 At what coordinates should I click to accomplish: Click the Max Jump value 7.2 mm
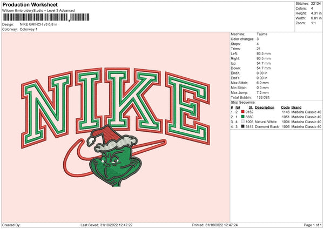point(262,92)
